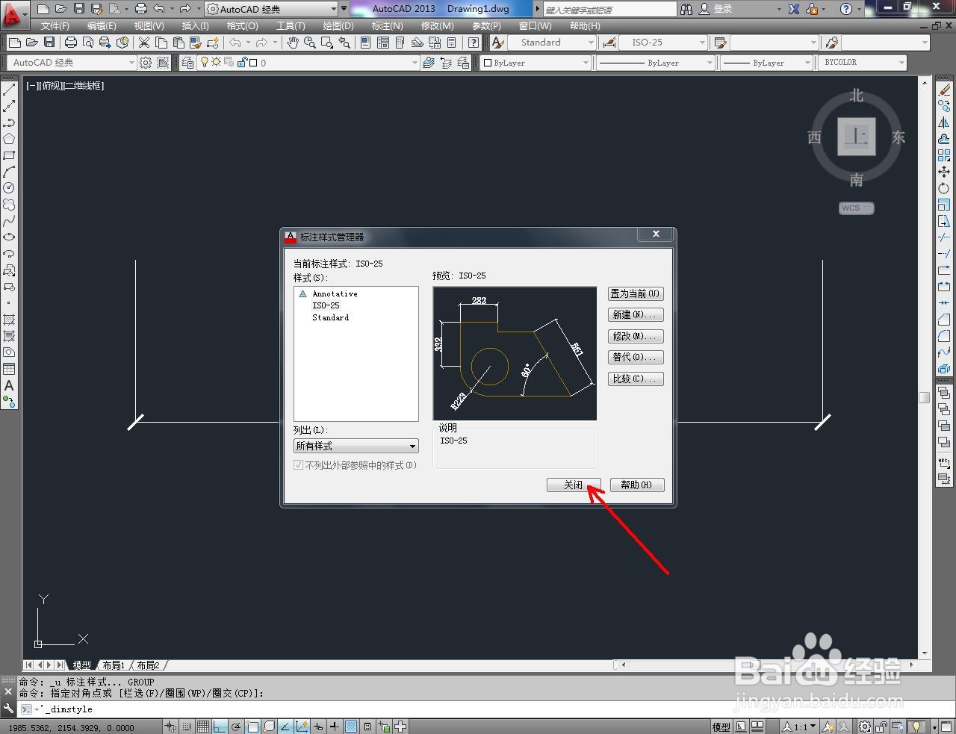
Task: Click the Plot/Print icon in standard toolbar
Action: [x=71, y=43]
